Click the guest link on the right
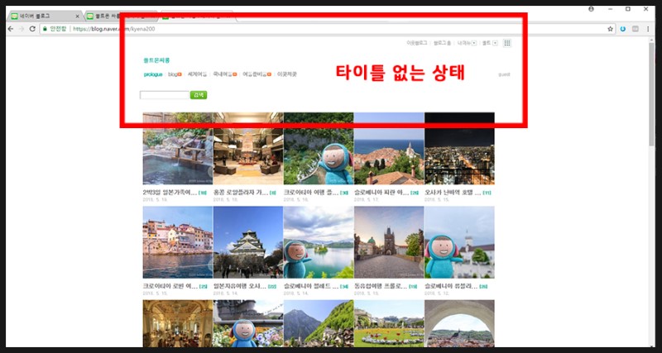The height and width of the screenshot is (353, 662). pos(504,74)
